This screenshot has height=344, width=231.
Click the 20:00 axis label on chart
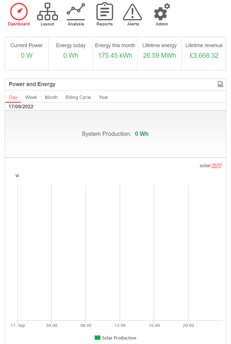point(188,325)
